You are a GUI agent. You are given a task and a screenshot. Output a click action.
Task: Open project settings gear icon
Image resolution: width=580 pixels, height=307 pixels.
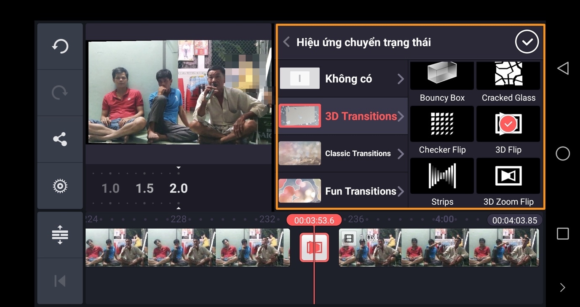tap(60, 186)
